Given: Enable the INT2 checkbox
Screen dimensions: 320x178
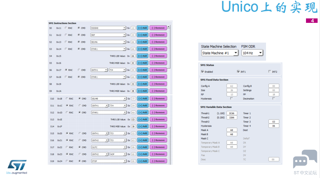Looking at the screenshot, I should coord(270,72).
